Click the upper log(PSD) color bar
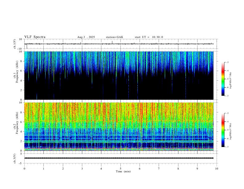Viewport: 244px width, 189px height. 223,79
